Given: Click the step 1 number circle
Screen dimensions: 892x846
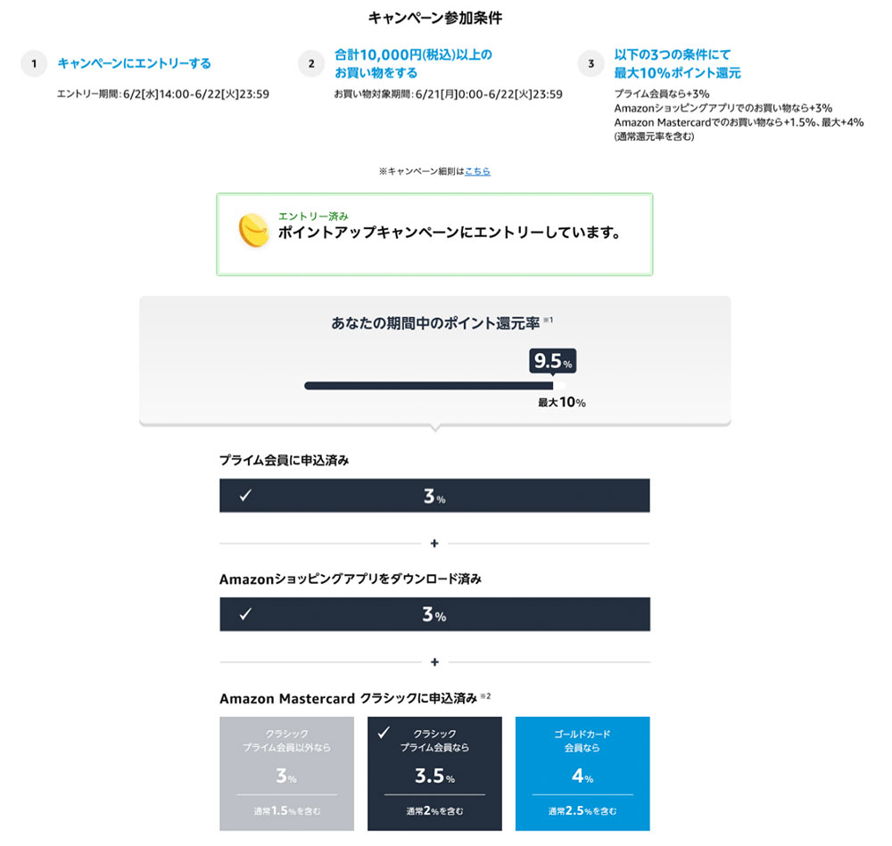Looking at the screenshot, I should click(34, 63).
